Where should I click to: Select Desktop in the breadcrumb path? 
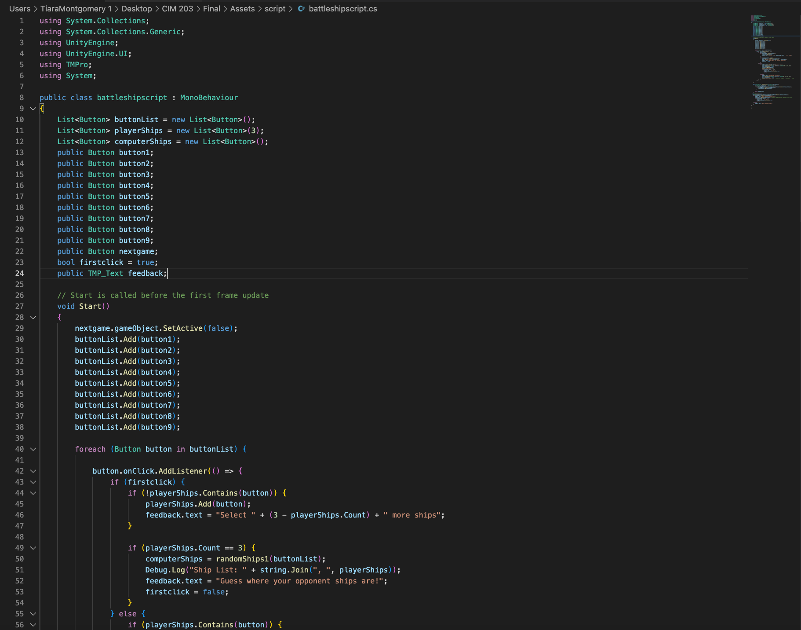click(136, 9)
